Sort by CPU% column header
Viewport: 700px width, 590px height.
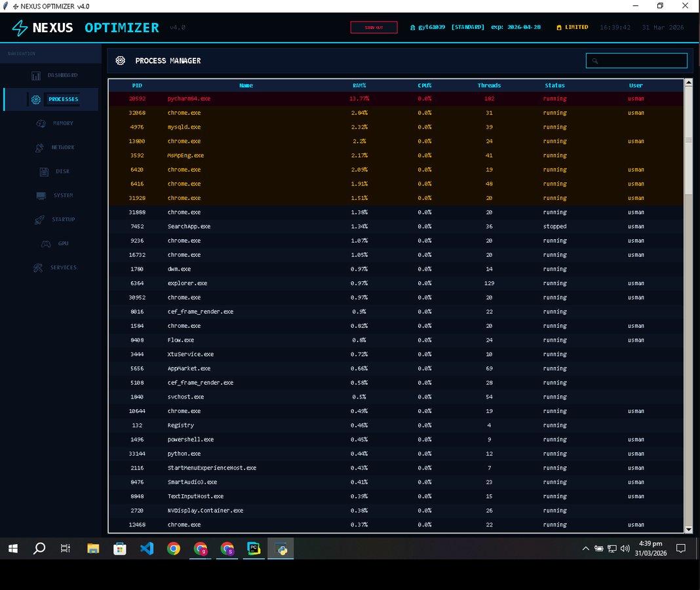(425, 85)
